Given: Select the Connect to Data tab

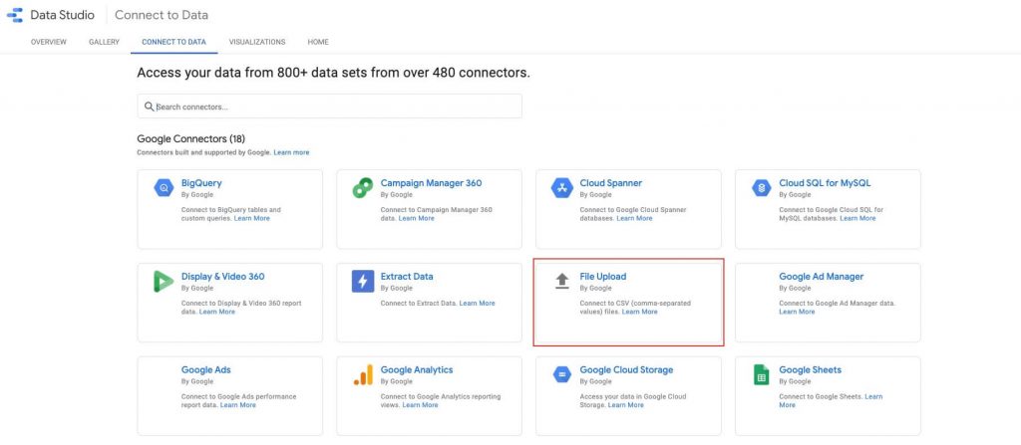Looking at the screenshot, I should [173, 42].
